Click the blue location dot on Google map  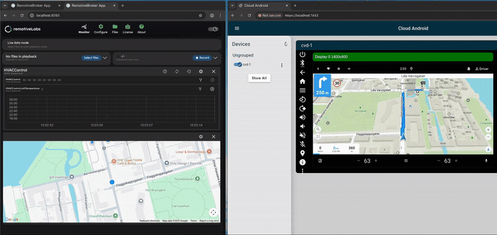(112, 182)
